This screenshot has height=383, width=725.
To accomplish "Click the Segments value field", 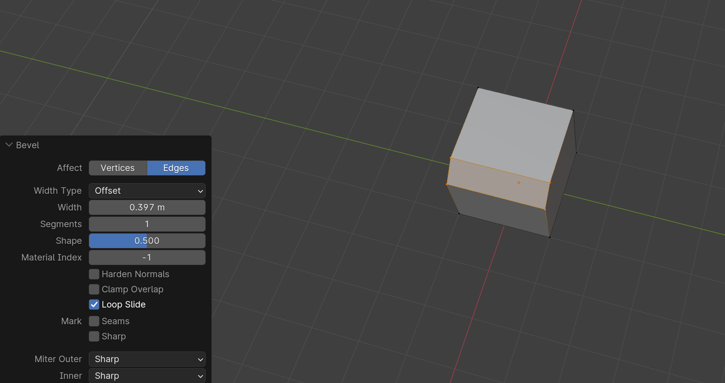I will (147, 223).
